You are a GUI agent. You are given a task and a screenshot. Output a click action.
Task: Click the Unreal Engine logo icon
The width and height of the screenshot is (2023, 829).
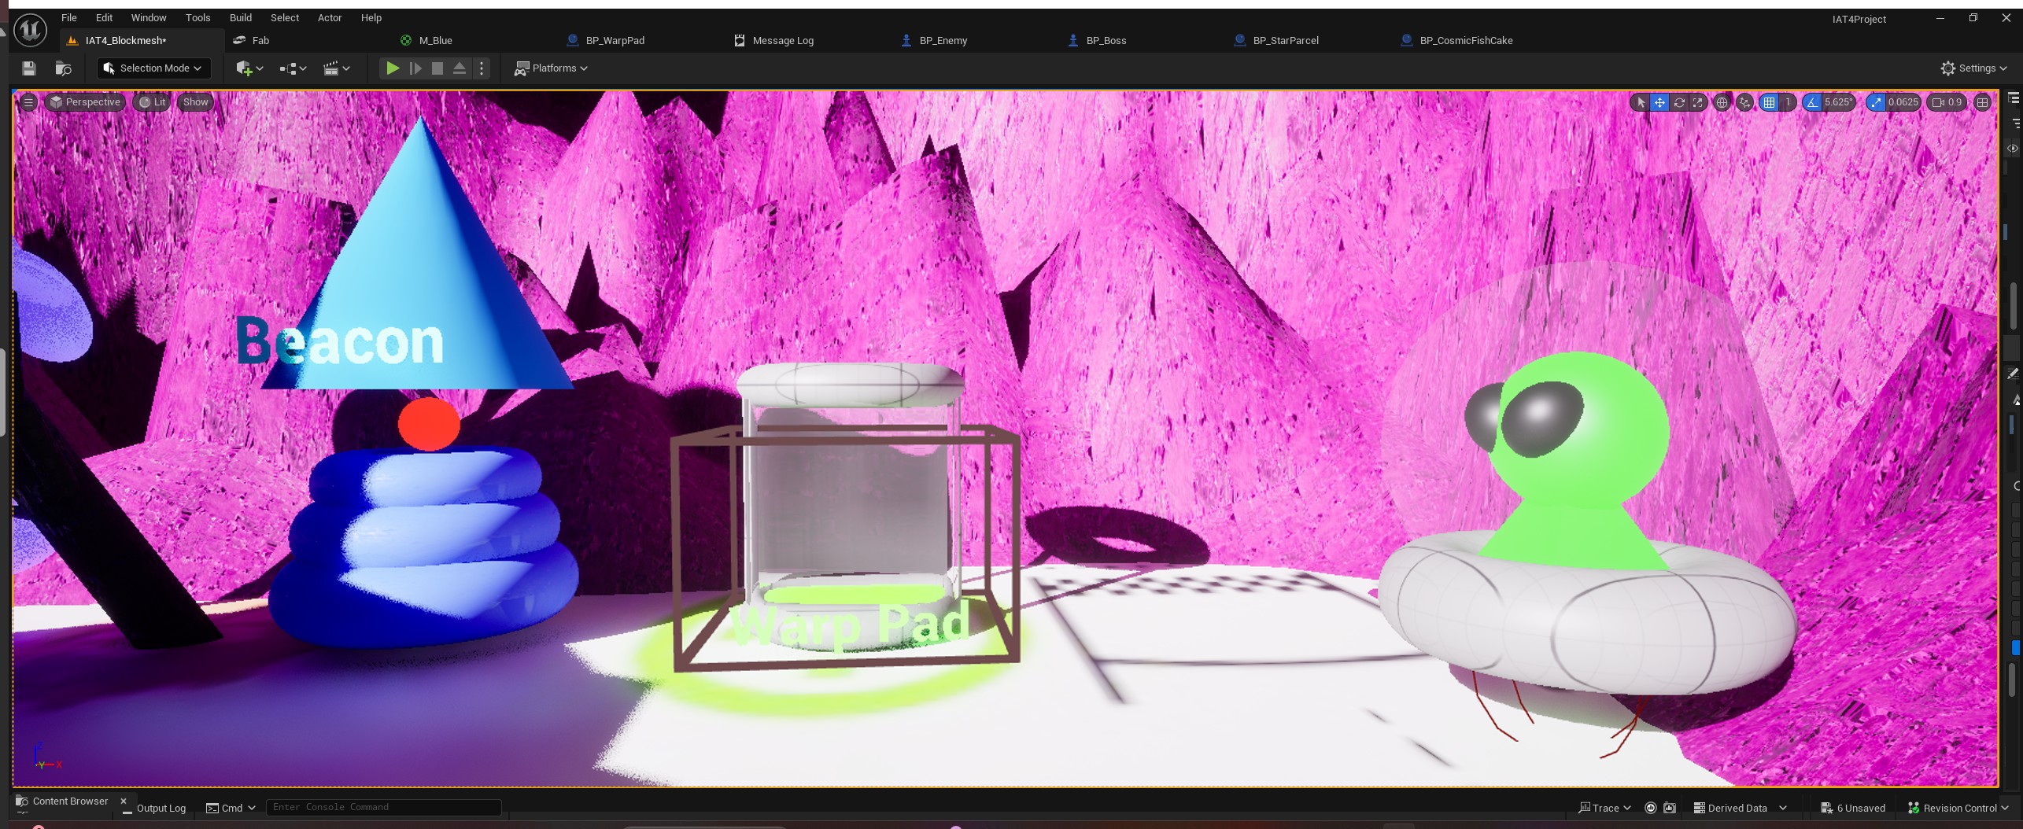(30, 31)
